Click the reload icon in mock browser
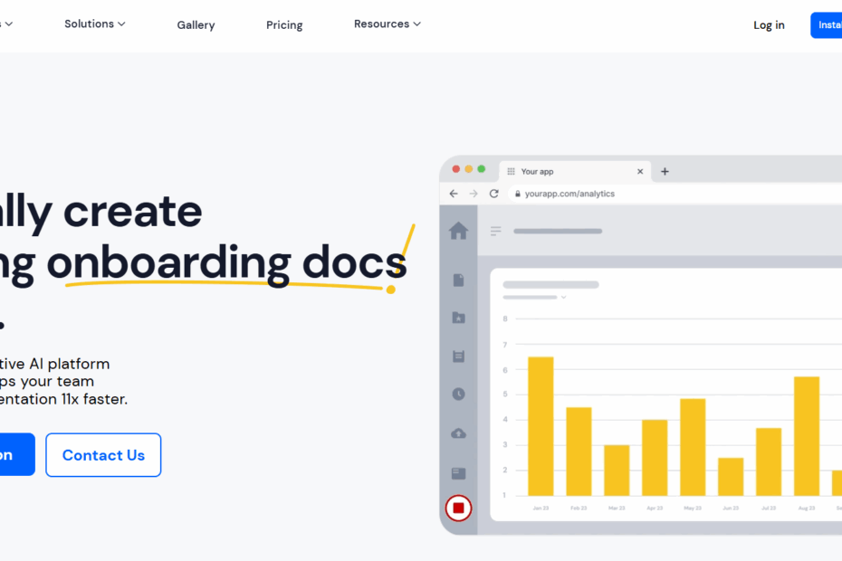 pyautogui.click(x=493, y=194)
